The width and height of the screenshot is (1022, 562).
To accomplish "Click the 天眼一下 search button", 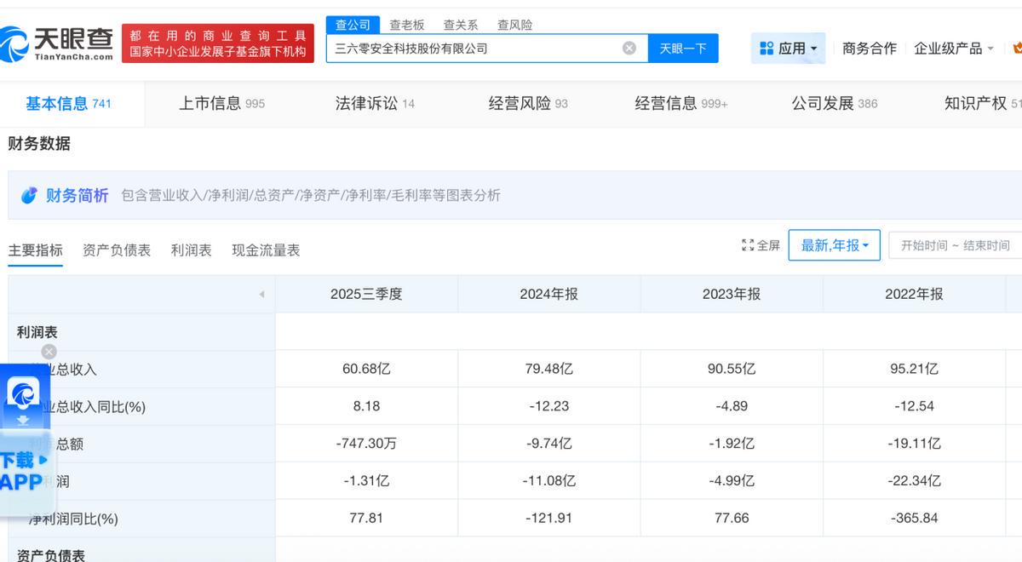I will pos(683,49).
